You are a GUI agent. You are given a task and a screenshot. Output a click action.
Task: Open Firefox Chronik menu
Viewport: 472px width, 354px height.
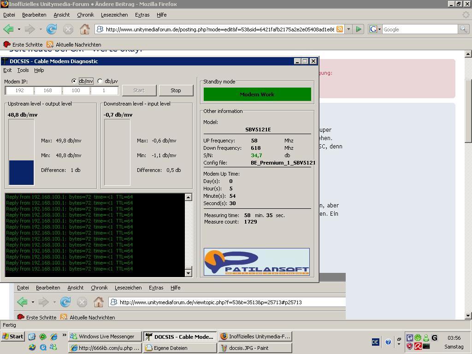coord(85,15)
